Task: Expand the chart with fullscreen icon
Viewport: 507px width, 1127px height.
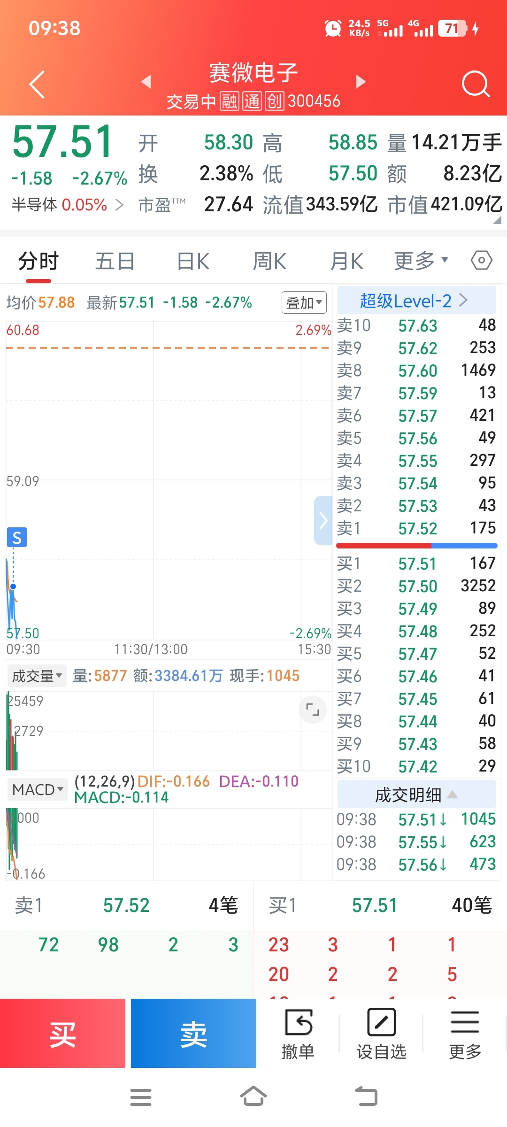Action: click(312, 709)
